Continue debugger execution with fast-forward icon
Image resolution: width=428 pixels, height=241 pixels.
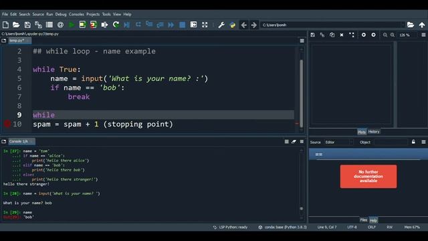pos(171,25)
